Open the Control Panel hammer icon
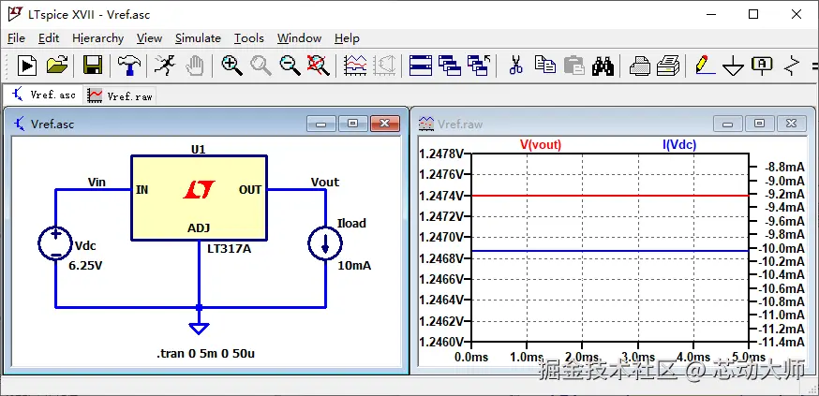The width and height of the screenshot is (819, 396). coord(128,66)
